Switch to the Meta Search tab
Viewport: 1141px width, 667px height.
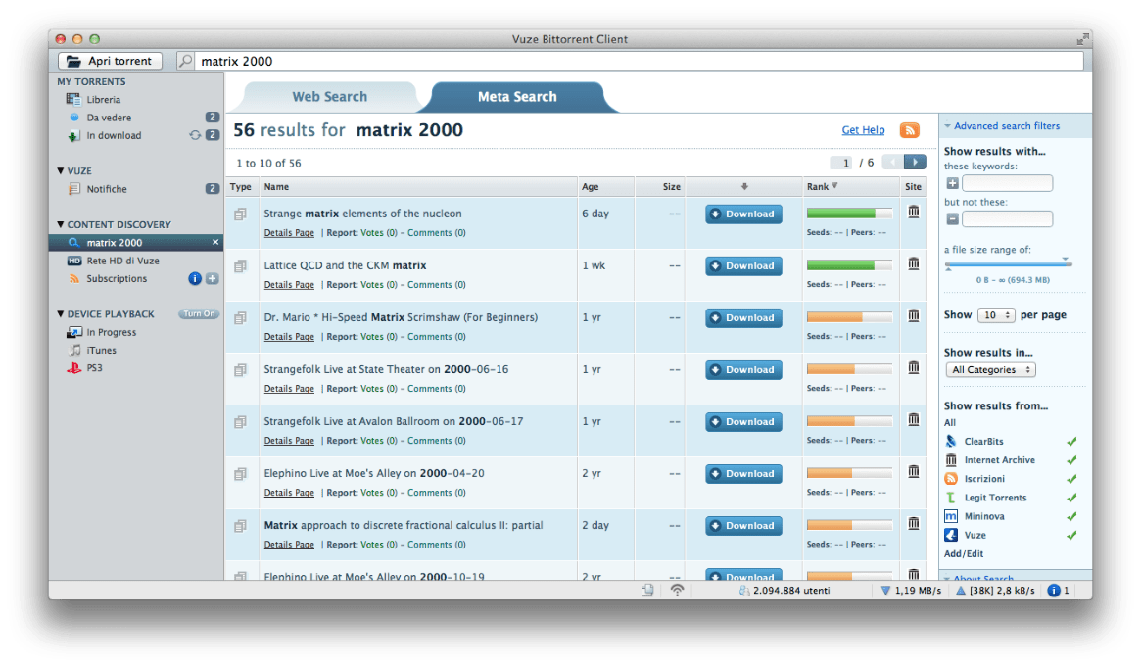(517, 97)
